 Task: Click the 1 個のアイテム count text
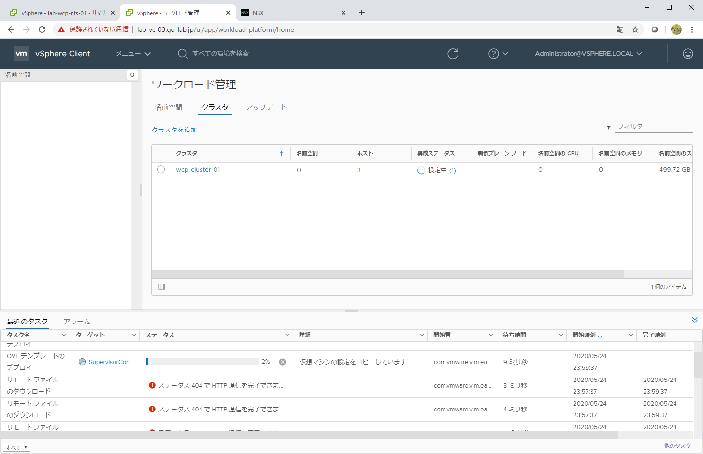[669, 287]
